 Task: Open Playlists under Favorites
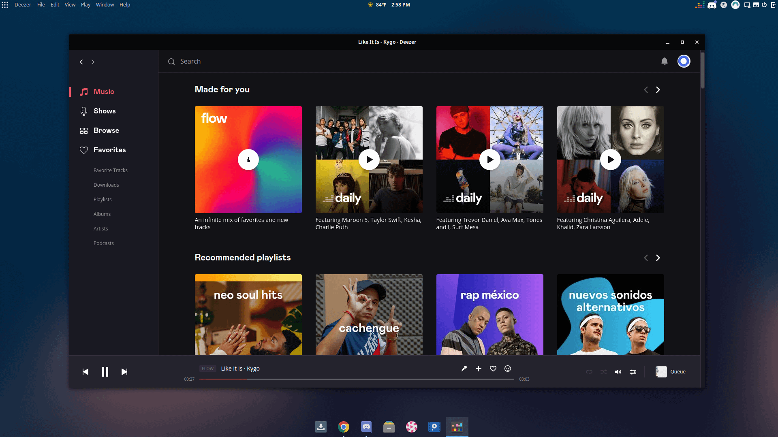[x=103, y=200]
